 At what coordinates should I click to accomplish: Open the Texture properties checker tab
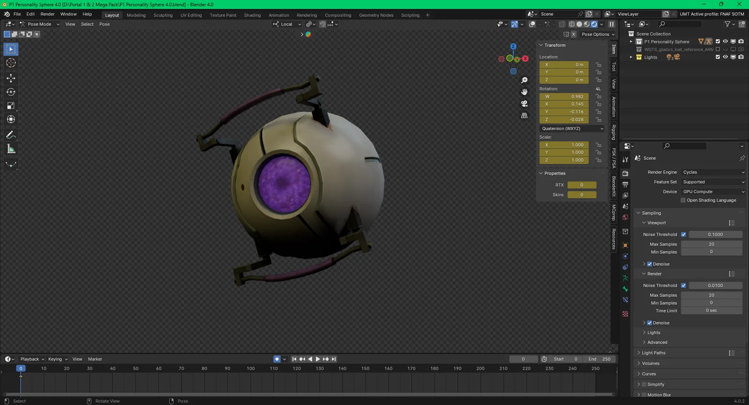[625, 314]
